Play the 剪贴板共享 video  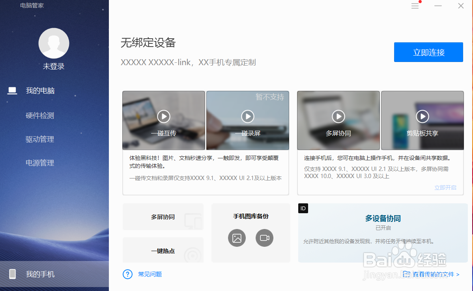(423, 116)
